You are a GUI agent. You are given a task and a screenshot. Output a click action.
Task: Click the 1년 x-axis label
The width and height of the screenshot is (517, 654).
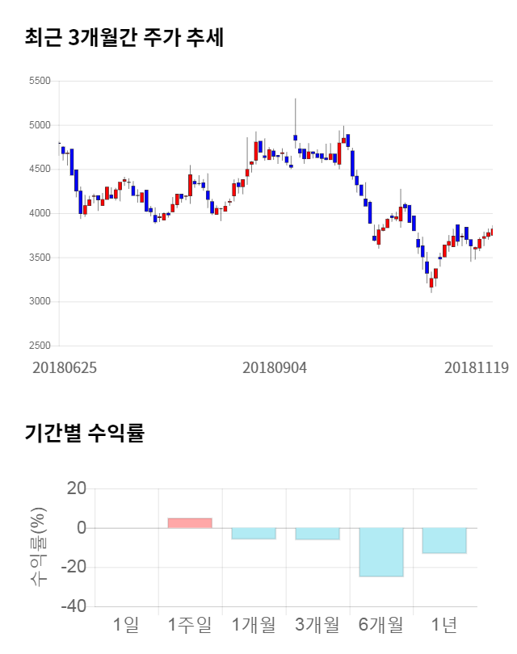pyautogui.click(x=444, y=624)
